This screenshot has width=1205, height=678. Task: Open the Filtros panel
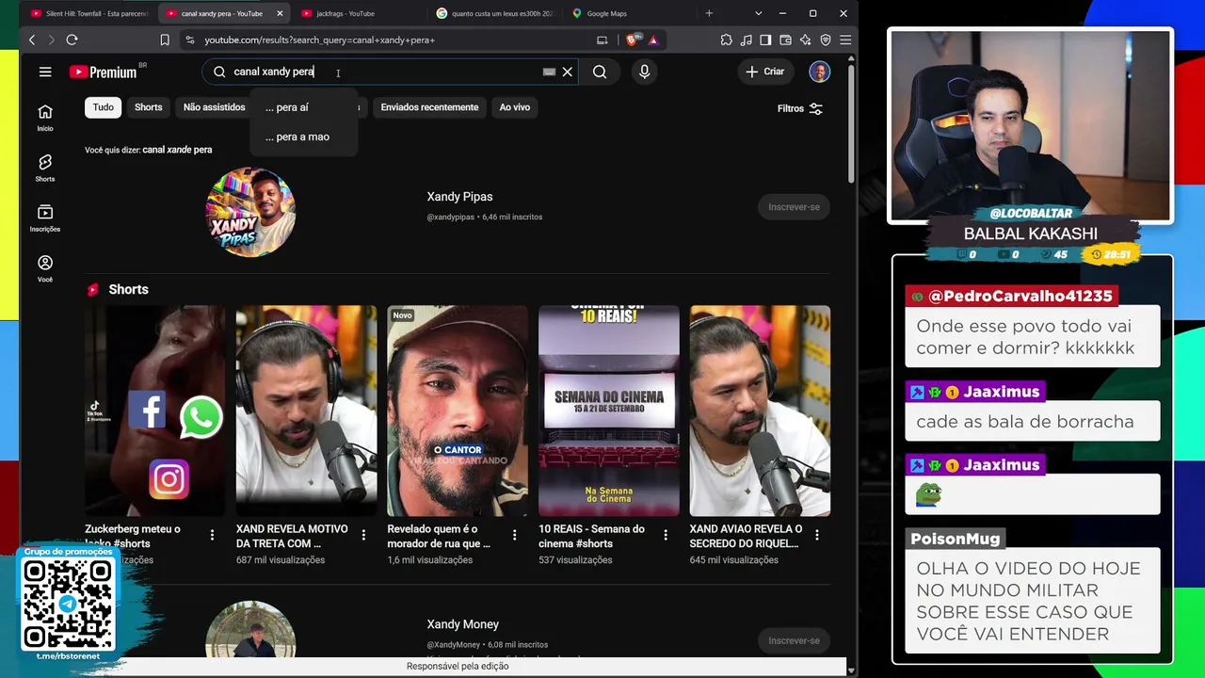click(800, 108)
